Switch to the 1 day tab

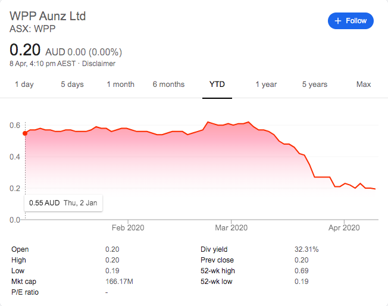coord(24,85)
